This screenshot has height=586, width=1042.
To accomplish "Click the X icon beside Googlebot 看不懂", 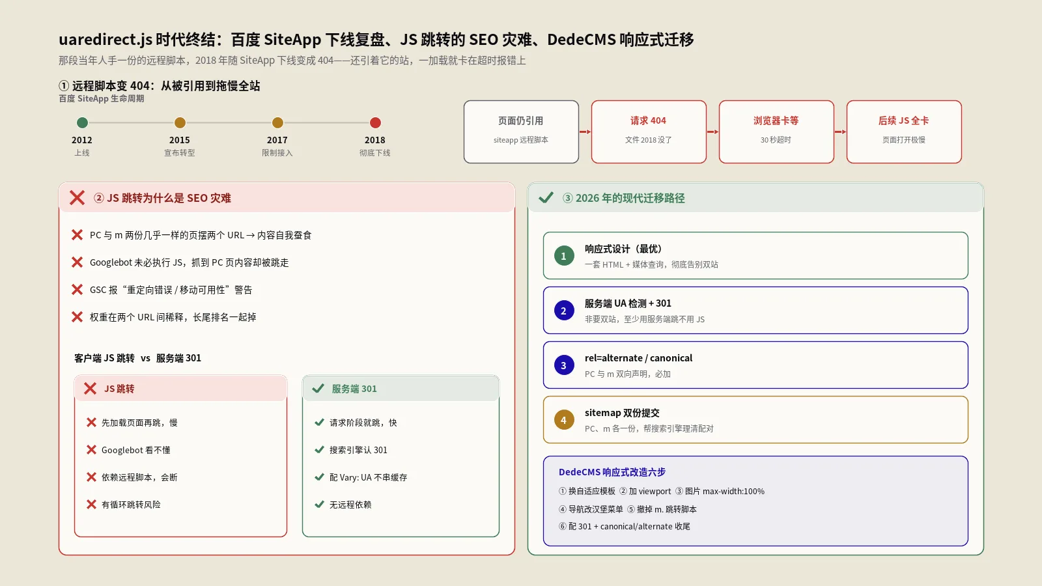I will click(x=91, y=450).
